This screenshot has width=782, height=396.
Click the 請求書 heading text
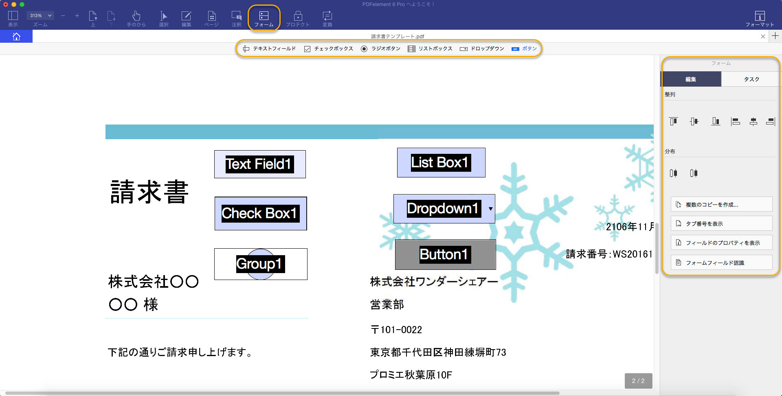[149, 192]
